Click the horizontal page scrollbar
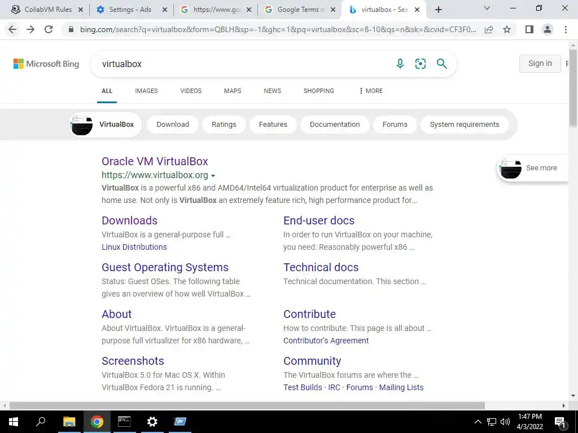578x433 pixels. [247, 405]
